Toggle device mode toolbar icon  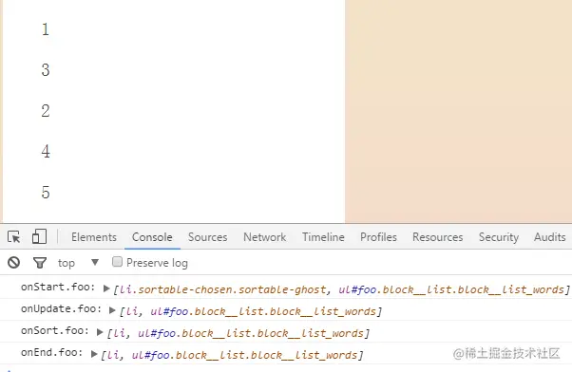click(39, 236)
